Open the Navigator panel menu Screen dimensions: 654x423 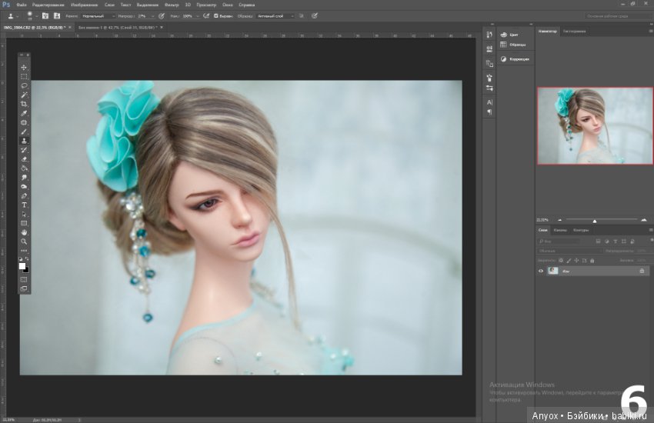click(651, 31)
